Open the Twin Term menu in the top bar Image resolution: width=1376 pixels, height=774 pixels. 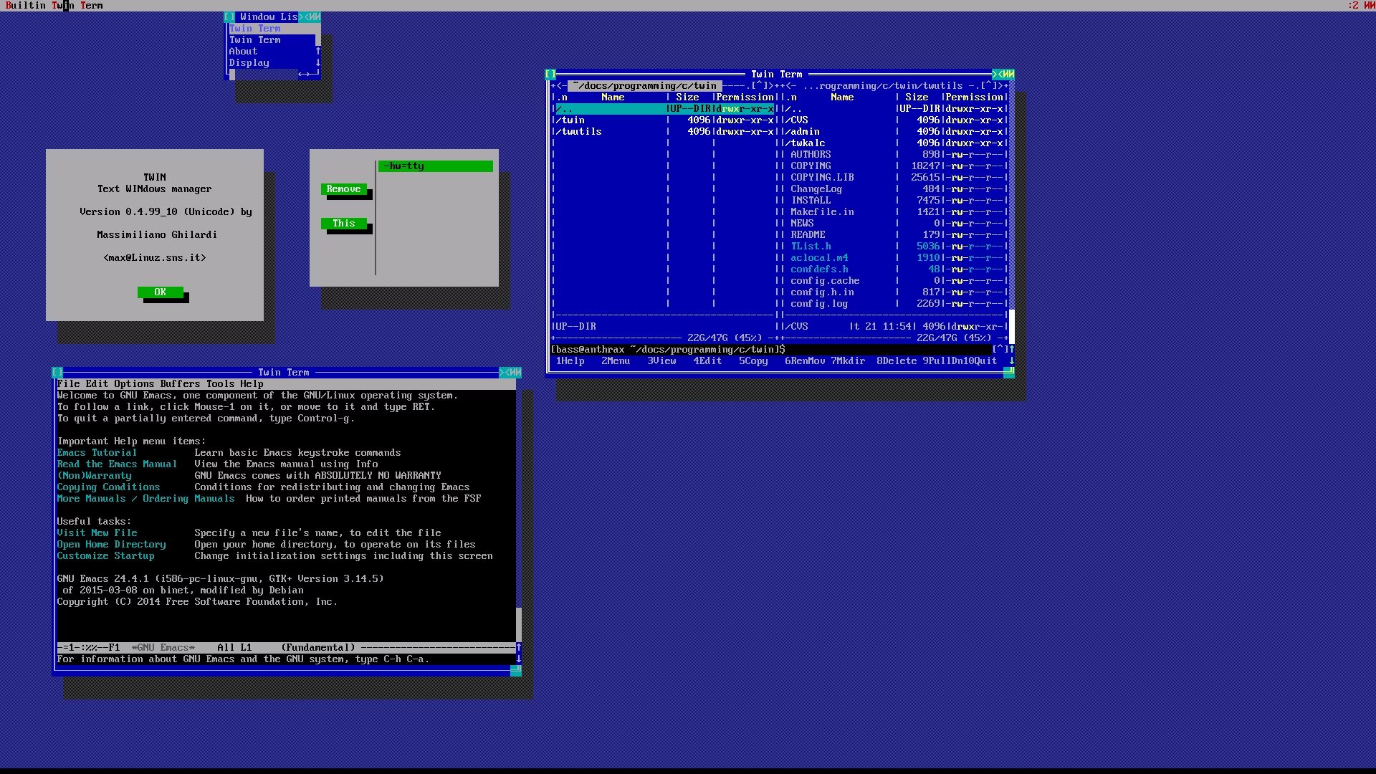(77, 5)
